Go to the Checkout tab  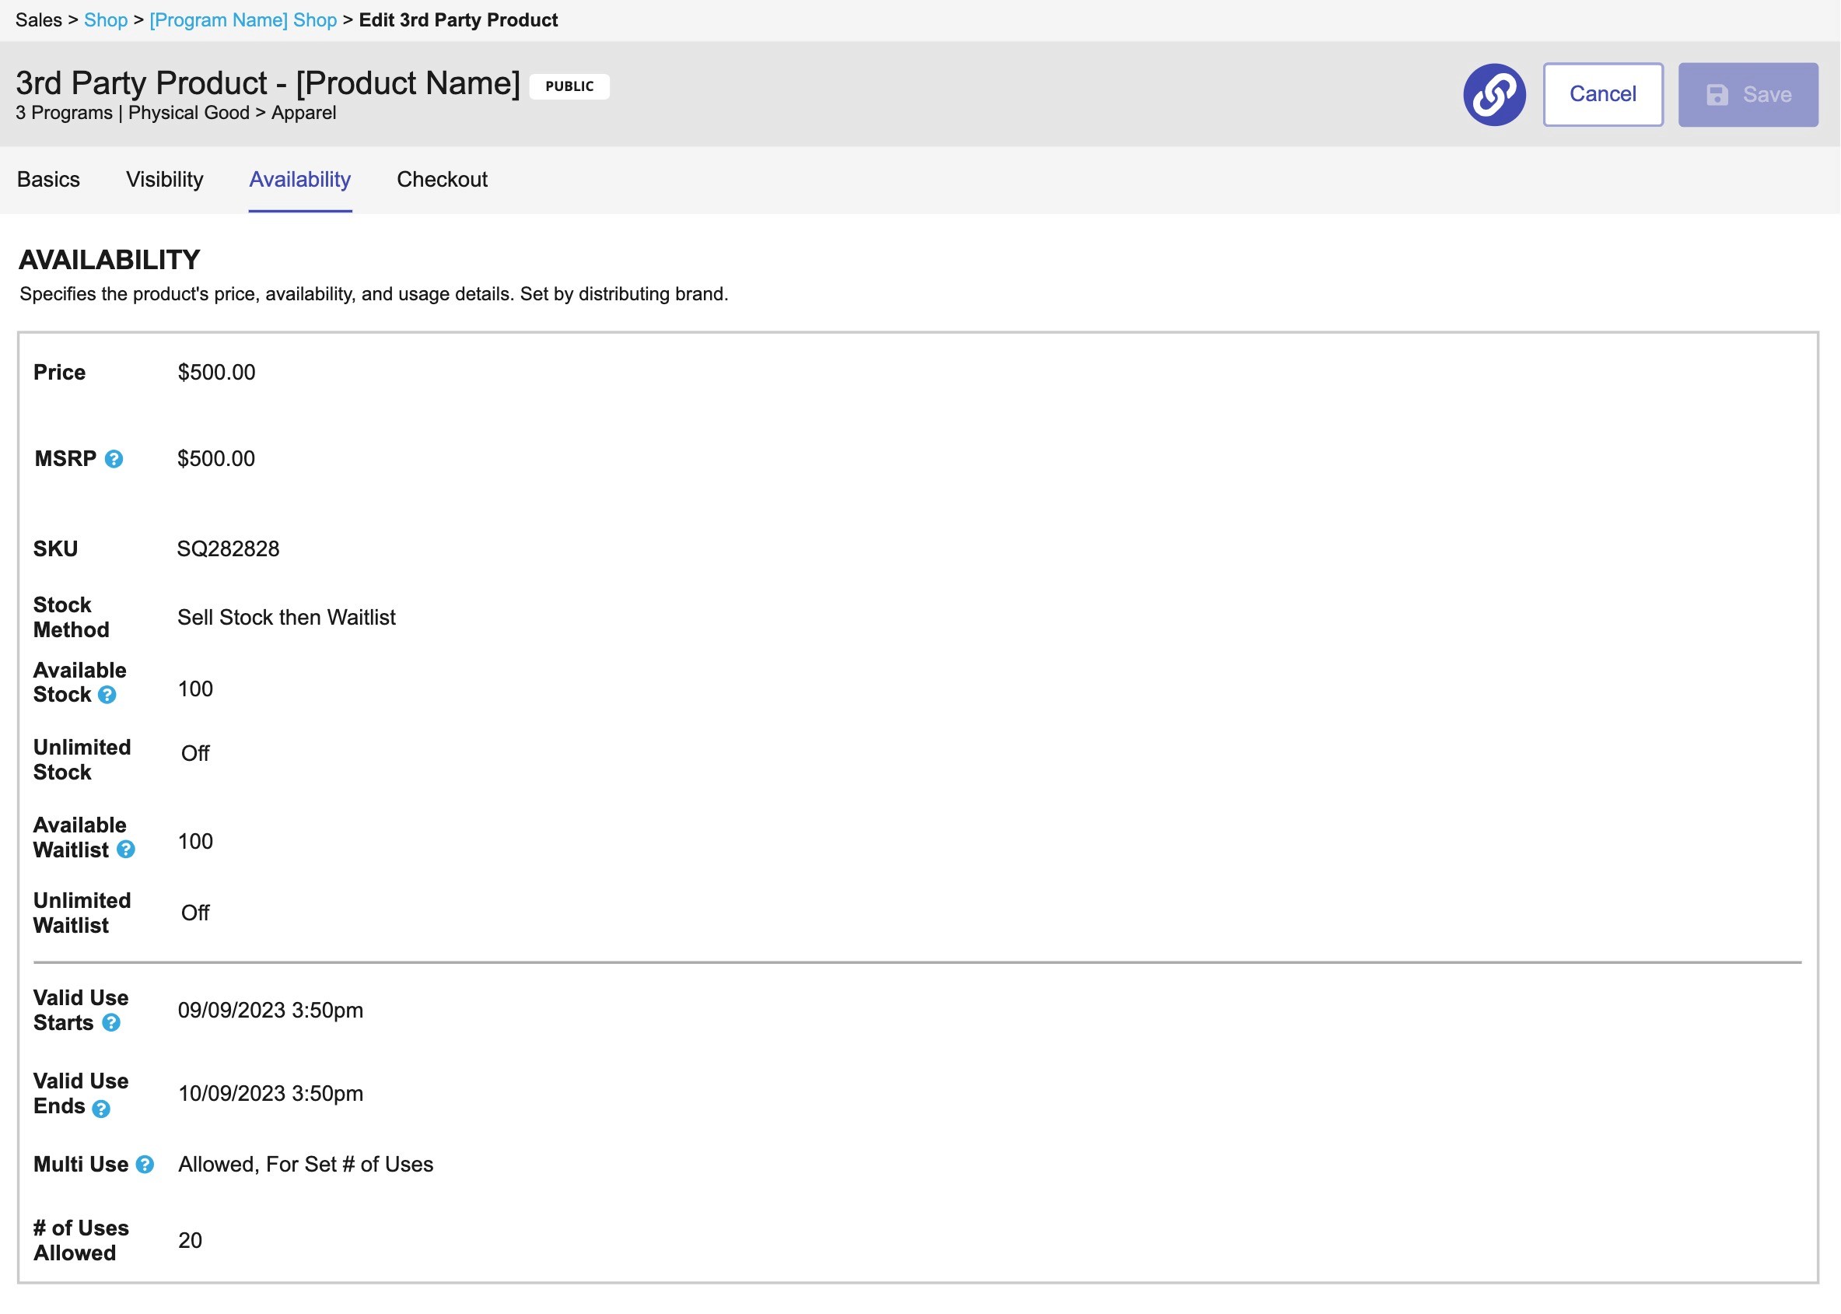pos(442,180)
